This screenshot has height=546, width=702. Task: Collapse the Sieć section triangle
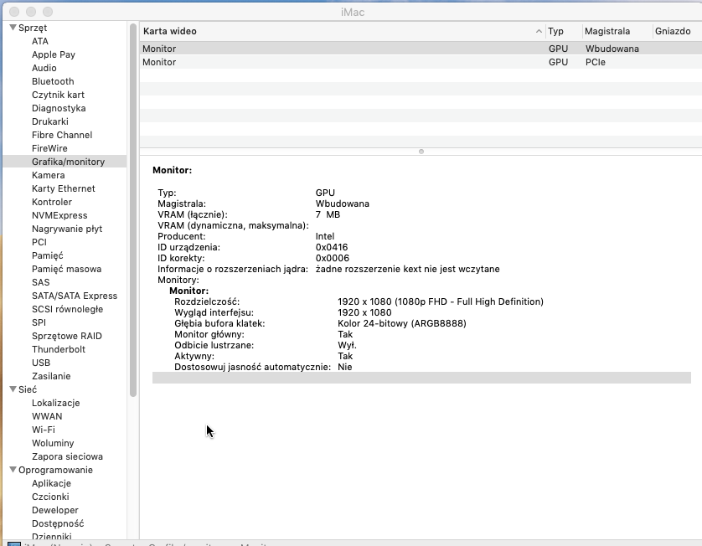click(13, 389)
